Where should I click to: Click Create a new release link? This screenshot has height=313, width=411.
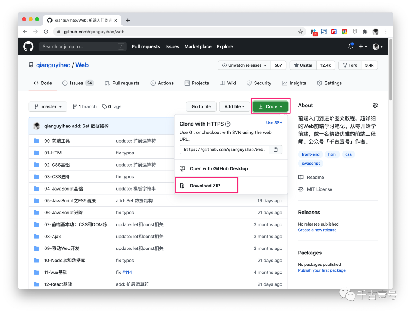tap(317, 230)
